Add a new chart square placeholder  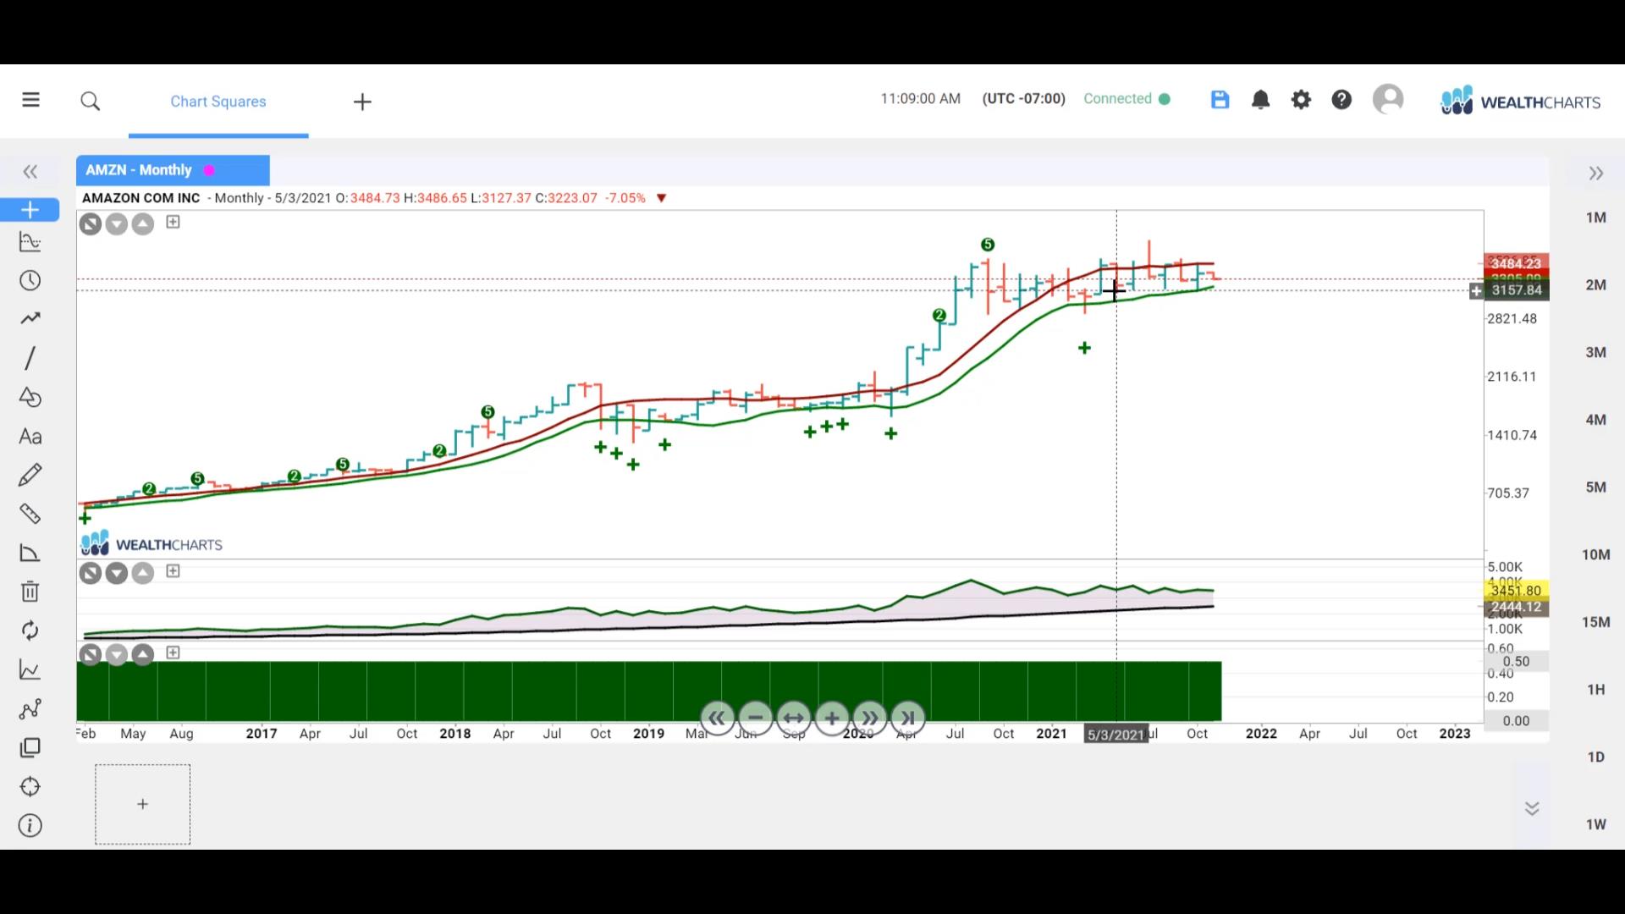tap(142, 804)
